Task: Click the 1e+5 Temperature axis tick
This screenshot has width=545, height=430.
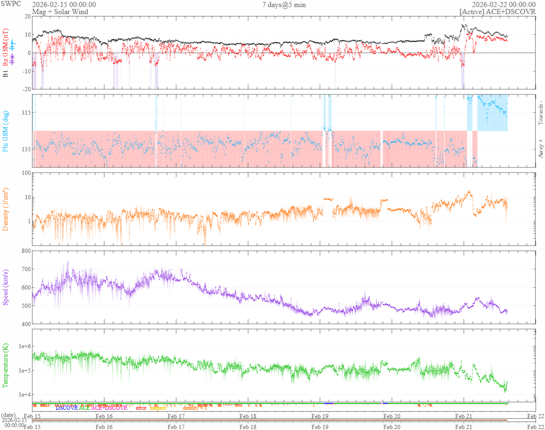Action: click(x=24, y=371)
